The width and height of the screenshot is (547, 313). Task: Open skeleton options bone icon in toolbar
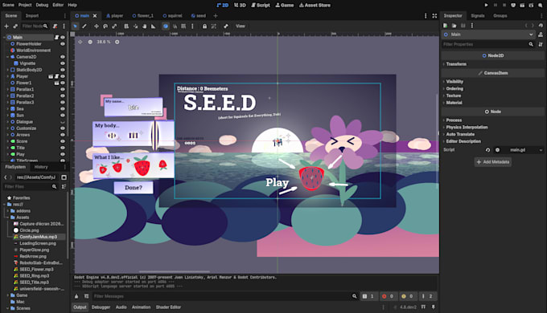pyautogui.click(x=226, y=26)
